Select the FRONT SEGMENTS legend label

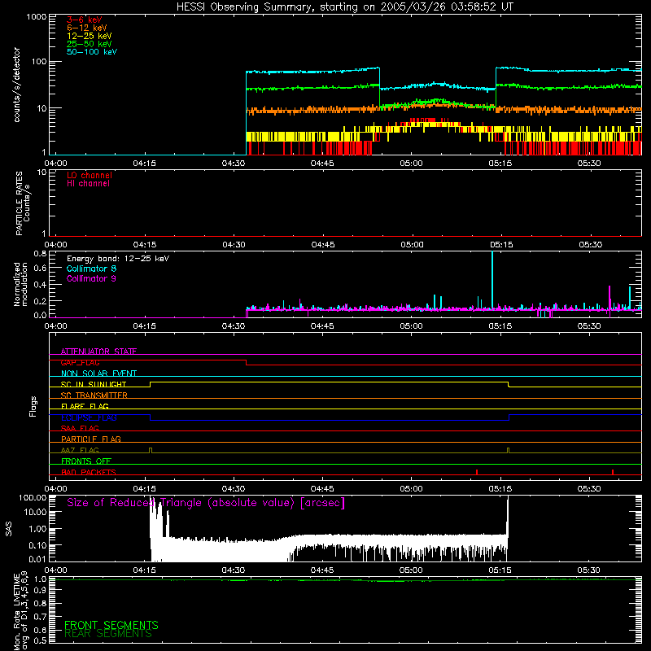pos(111,625)
